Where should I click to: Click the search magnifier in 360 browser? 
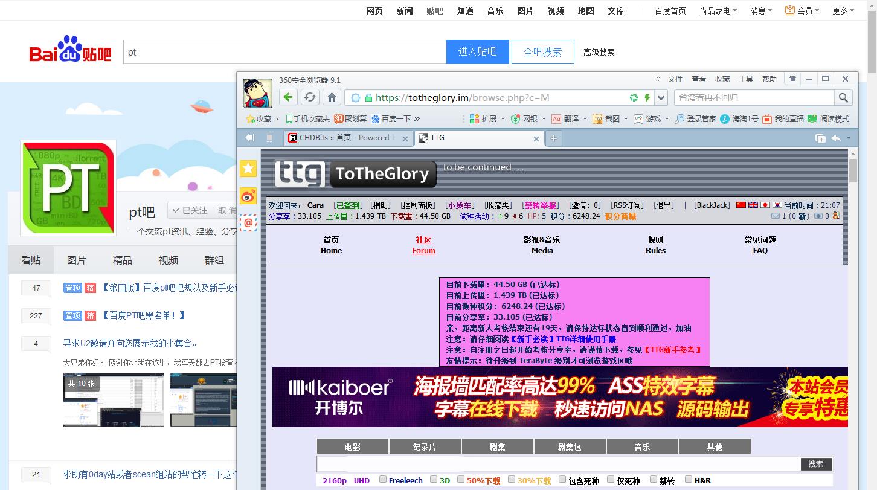[843, 97]
